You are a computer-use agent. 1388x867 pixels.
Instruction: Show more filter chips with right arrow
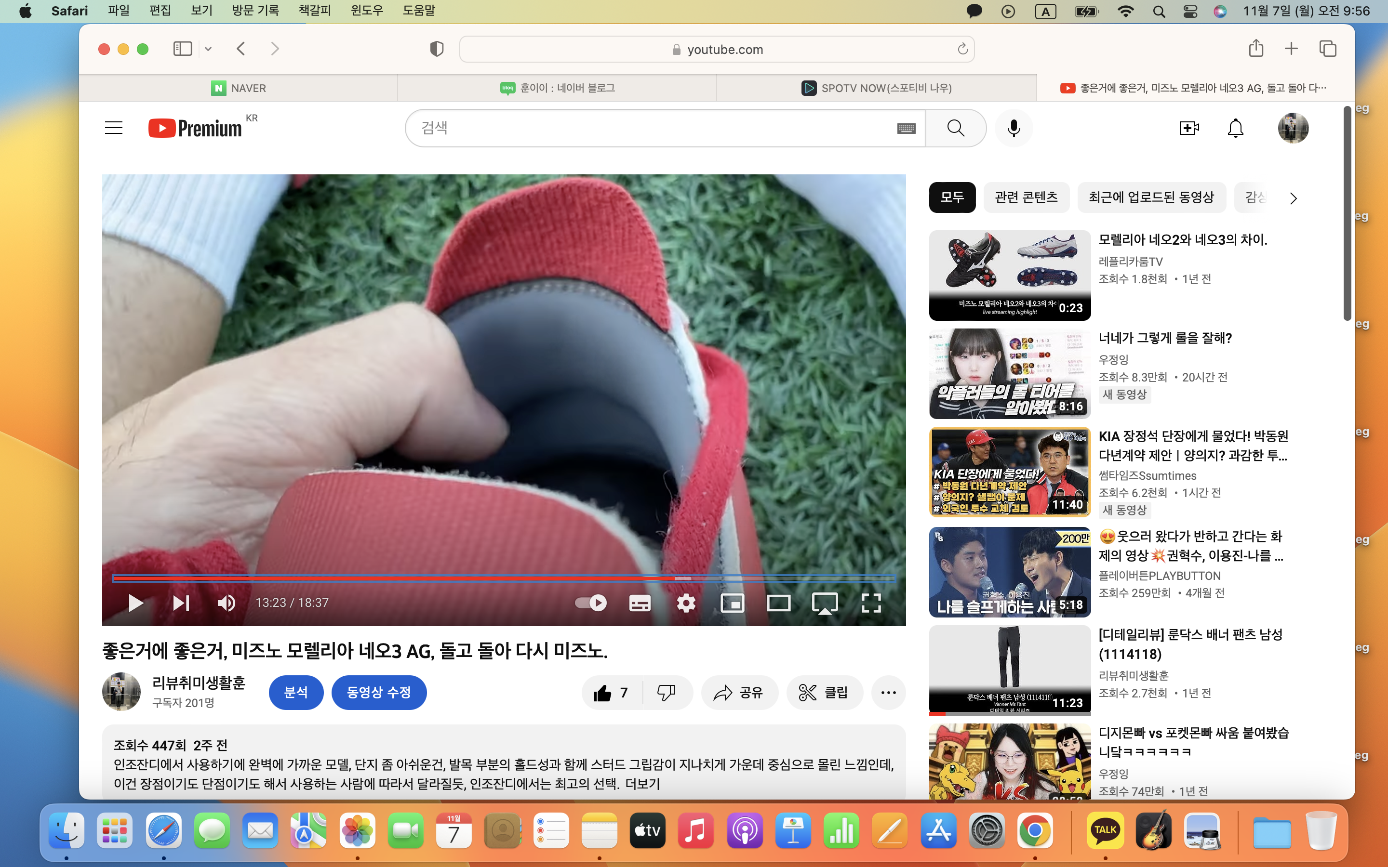click(1293, 198)
